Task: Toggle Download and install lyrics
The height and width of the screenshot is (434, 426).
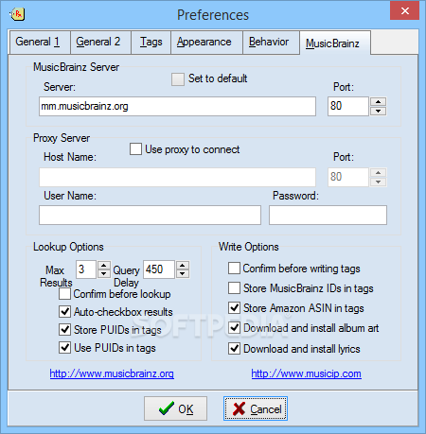Action: tap(234, 349)
